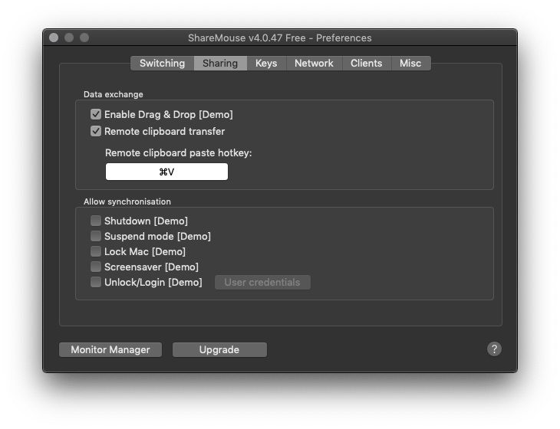
Task: Click the Upgrade button
Action: point(219,350)
